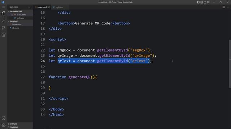
Task: Close index.html in Open Editors list
Action: click(12, 15)
